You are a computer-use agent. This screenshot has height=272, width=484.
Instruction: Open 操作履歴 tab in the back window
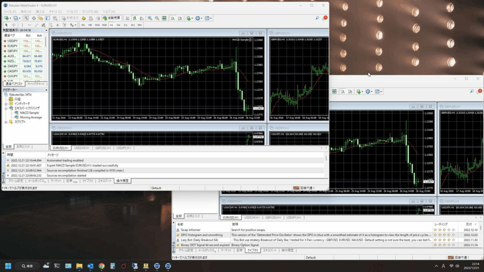[x=287, y=250]
